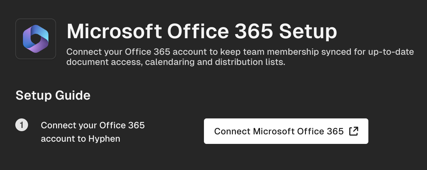This screenshot has width=427, height=170.
Task: Click 'Connect your Office 365' step line
Action: 93,125
